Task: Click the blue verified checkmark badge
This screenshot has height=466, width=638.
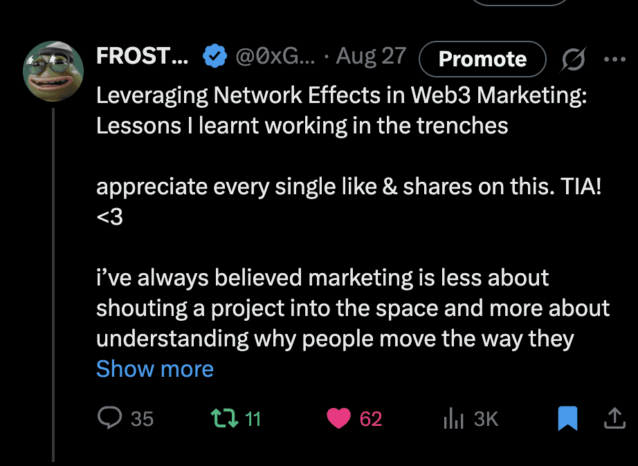Action: [x=215, y=55]
